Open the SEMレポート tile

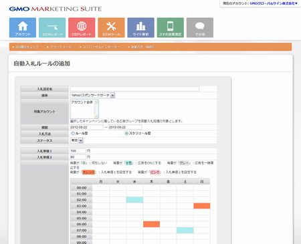[x=52, y=27]
